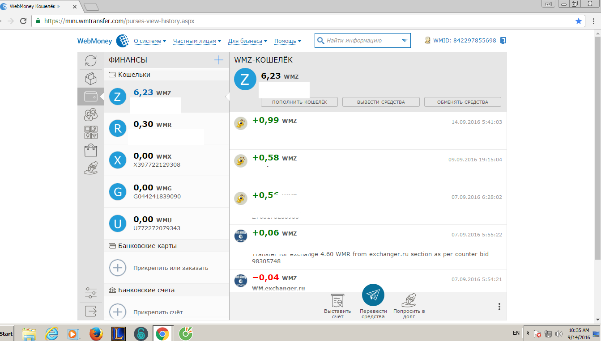Select the Z wallet circle icon
Image resolution: width=601 pixels, height=341 pixels.
118,97
